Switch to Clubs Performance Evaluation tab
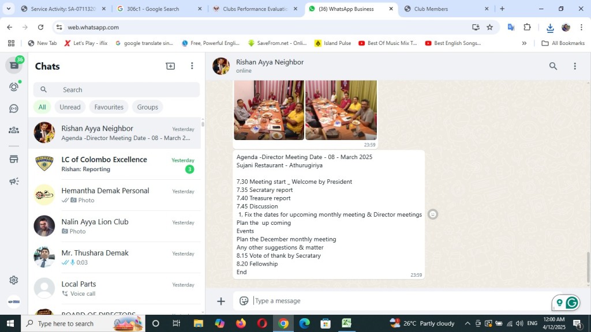The width and height of the screenshot is (591, 332). click(255, 9)
